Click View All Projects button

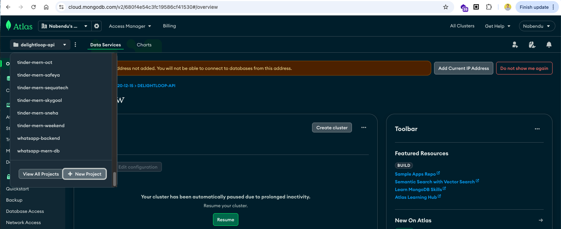pyautogui.click(x=41, y=174)
